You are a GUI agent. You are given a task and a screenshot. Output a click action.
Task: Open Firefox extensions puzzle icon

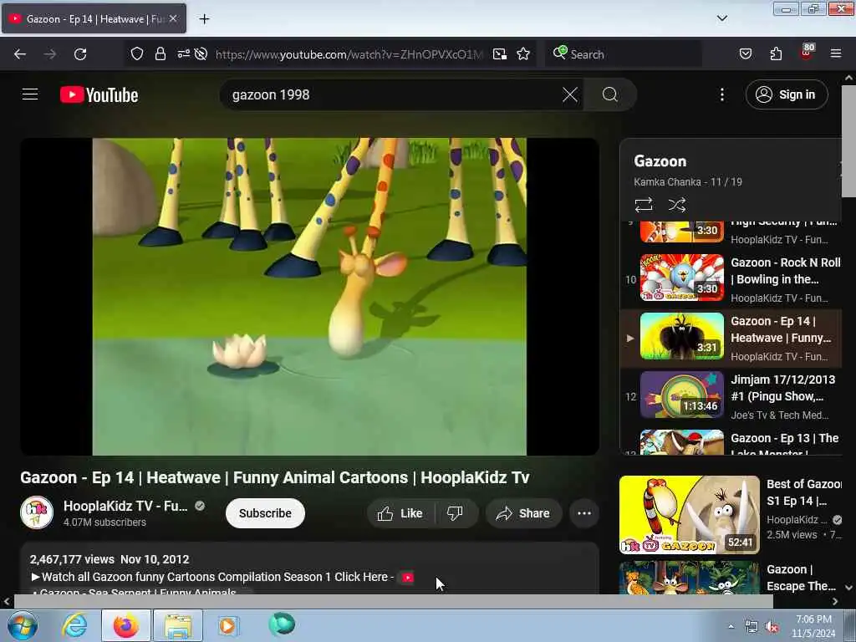776,54
